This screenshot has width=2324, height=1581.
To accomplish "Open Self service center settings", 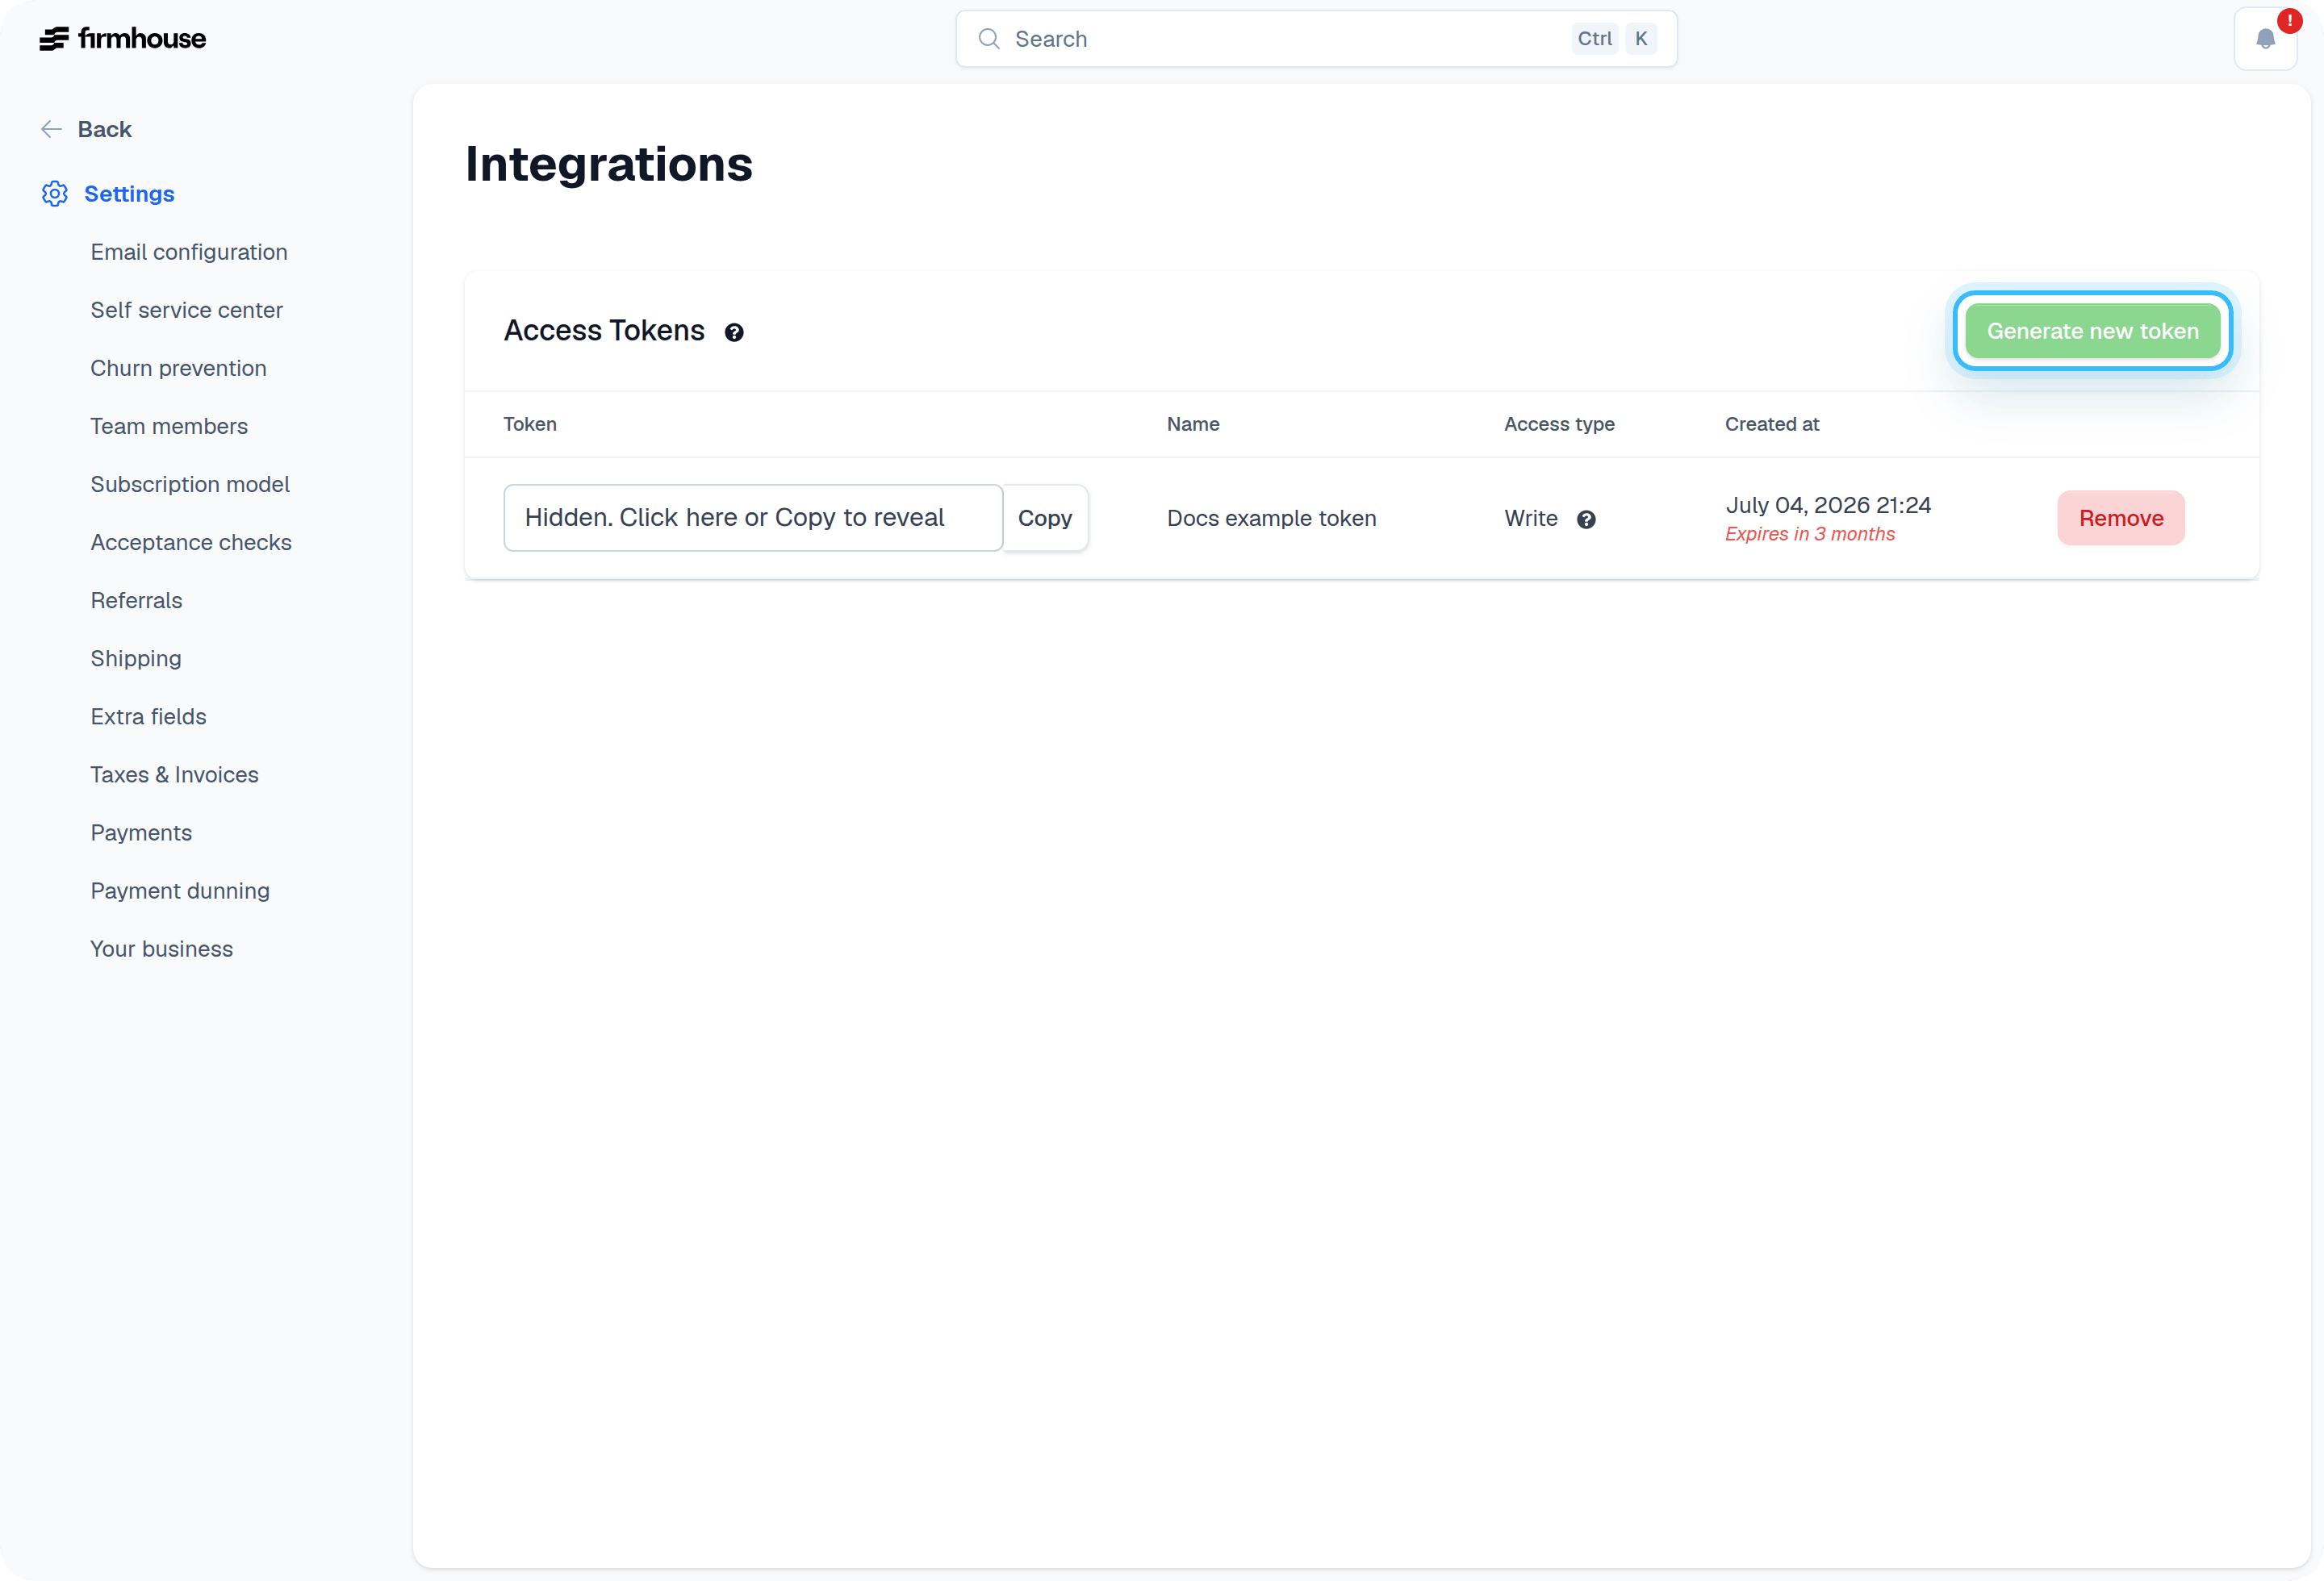I will [x=186, y=310].
